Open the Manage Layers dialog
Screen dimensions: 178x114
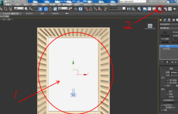coord(139,9)
